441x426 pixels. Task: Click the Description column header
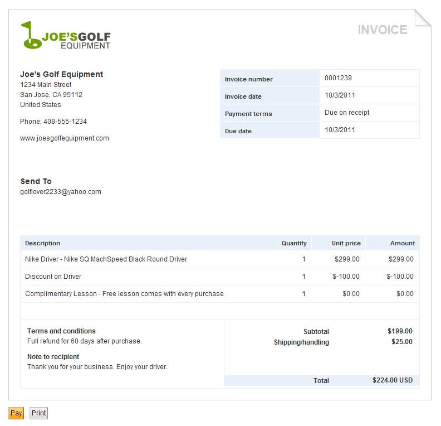[x=43, y=243]
